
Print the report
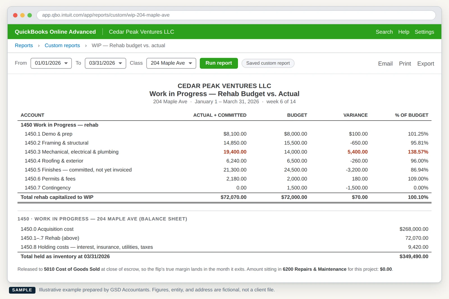pyautogui.click(x=405, y=64)
